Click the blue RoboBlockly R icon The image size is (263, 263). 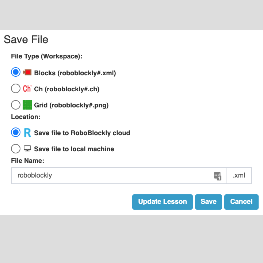tap(27, 133)
